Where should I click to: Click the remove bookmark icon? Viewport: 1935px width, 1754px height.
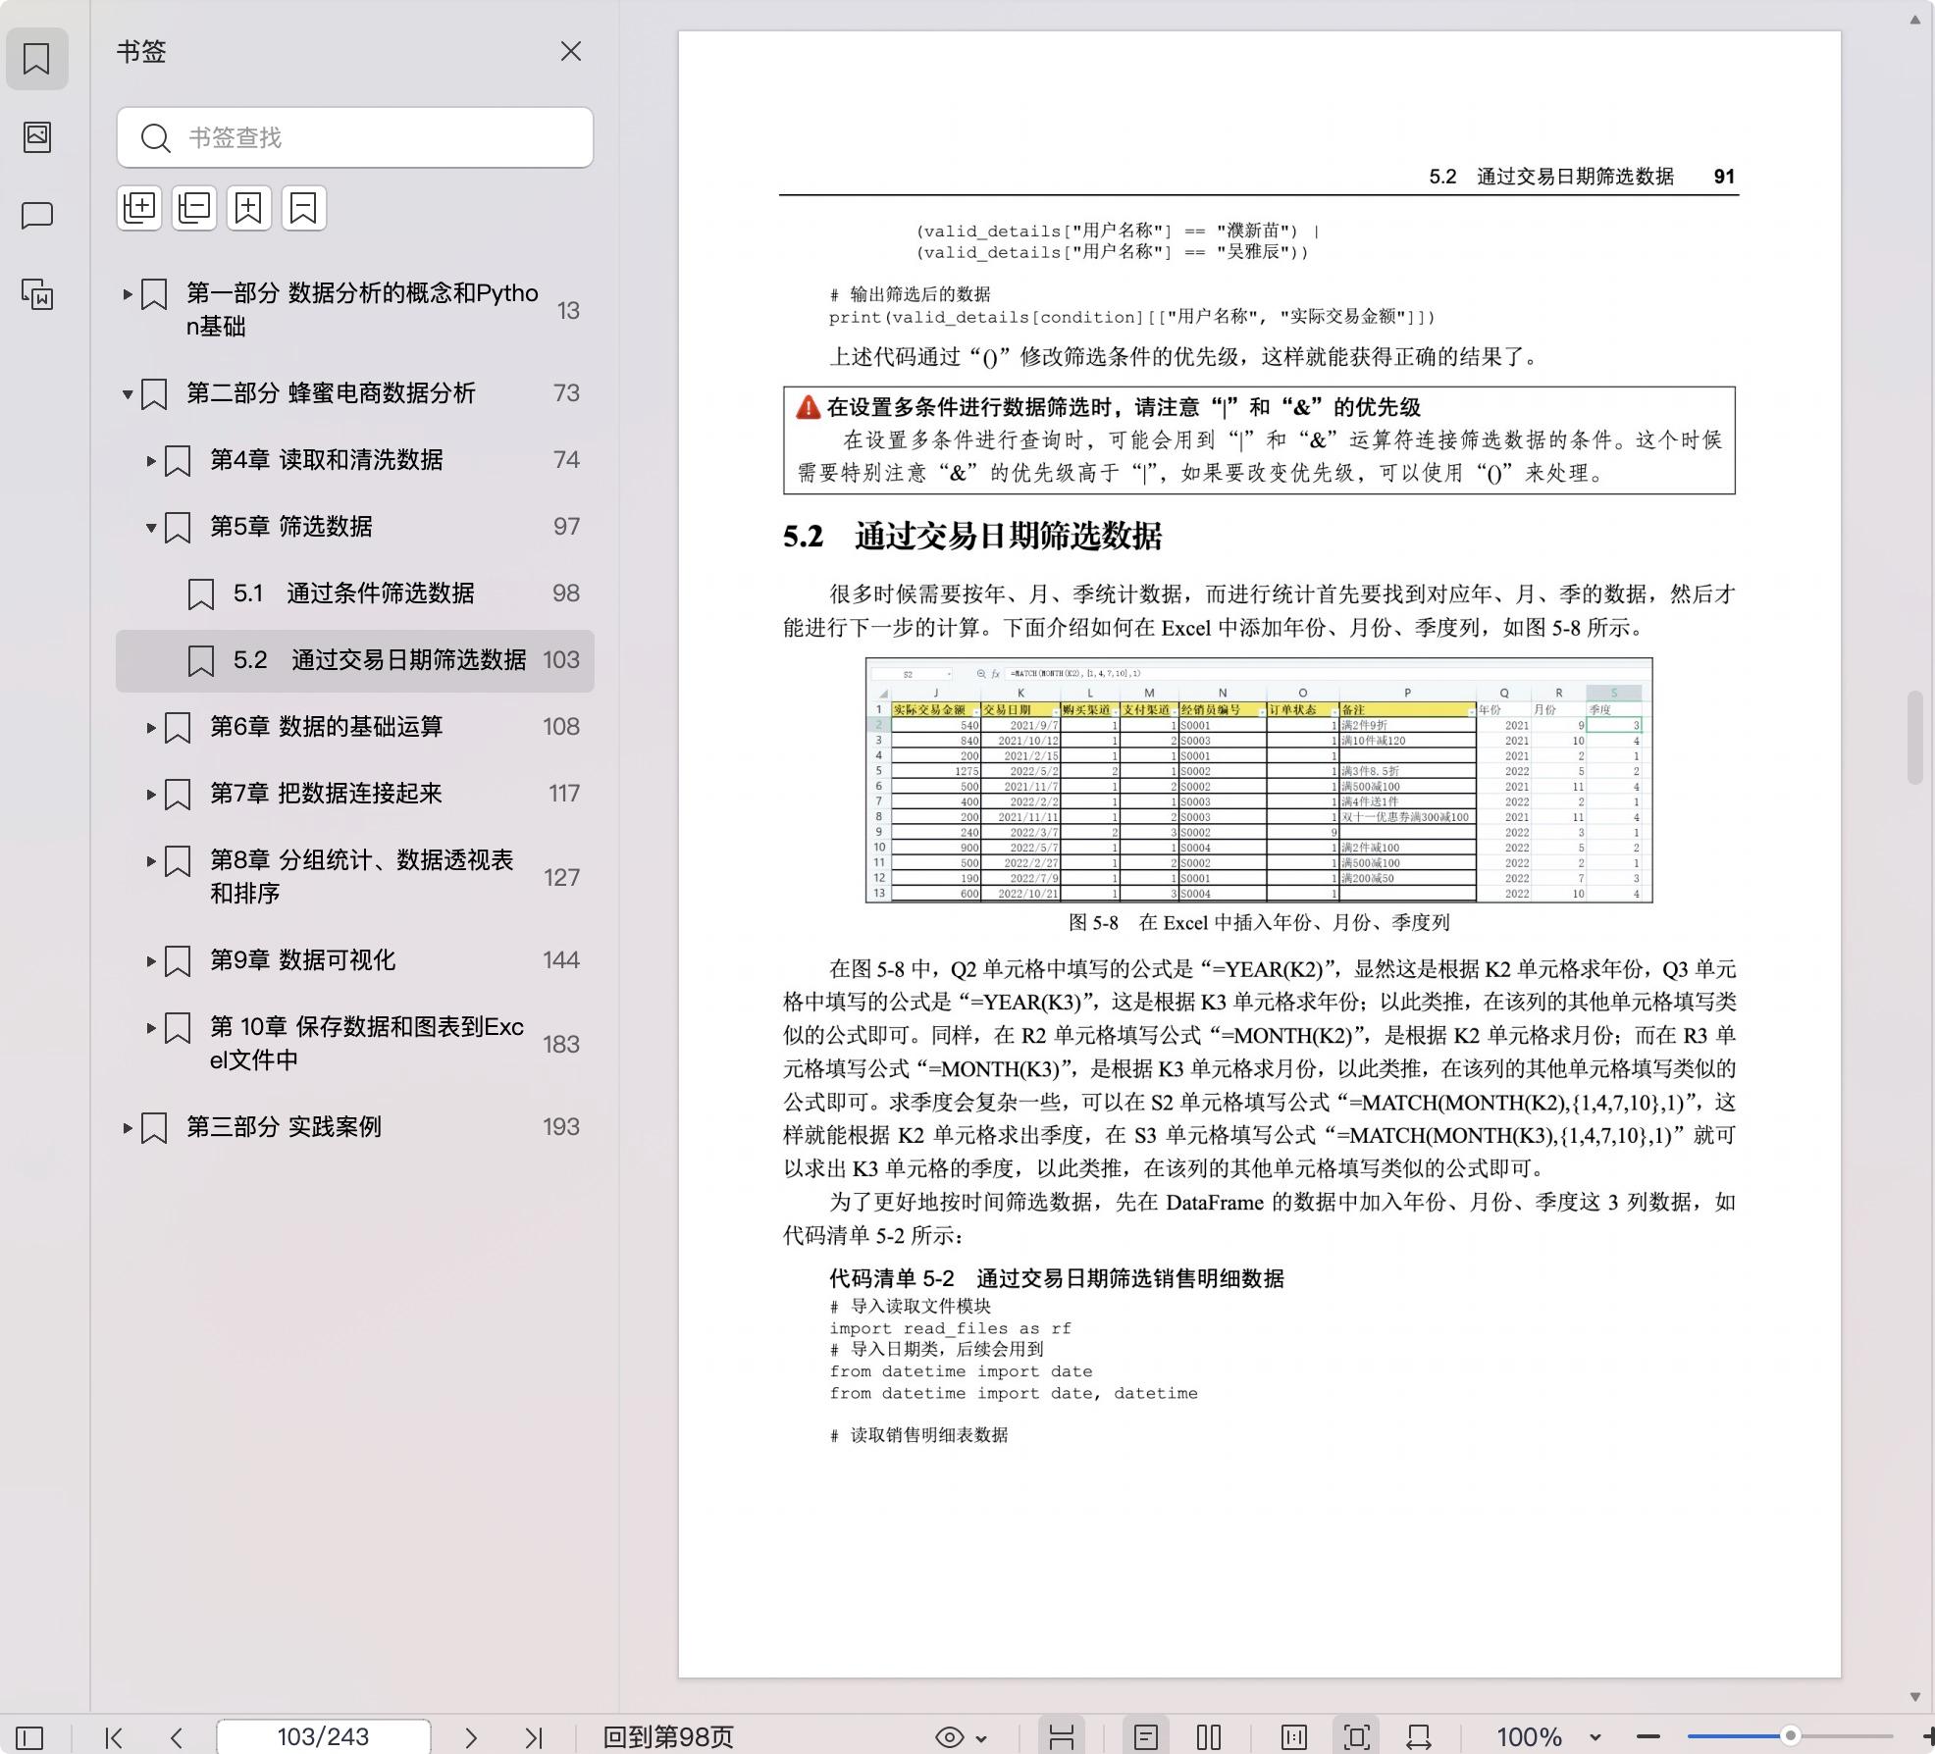(x=304, y=208)
